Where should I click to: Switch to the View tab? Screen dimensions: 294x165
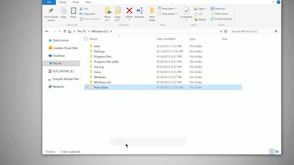pyautogui.click(x=88, y=2)
